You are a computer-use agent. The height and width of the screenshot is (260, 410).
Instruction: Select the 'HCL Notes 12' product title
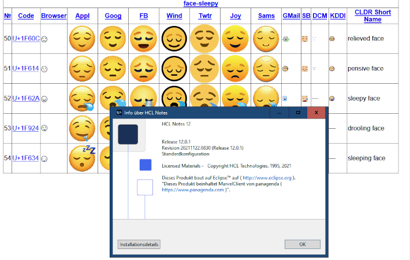176,124
